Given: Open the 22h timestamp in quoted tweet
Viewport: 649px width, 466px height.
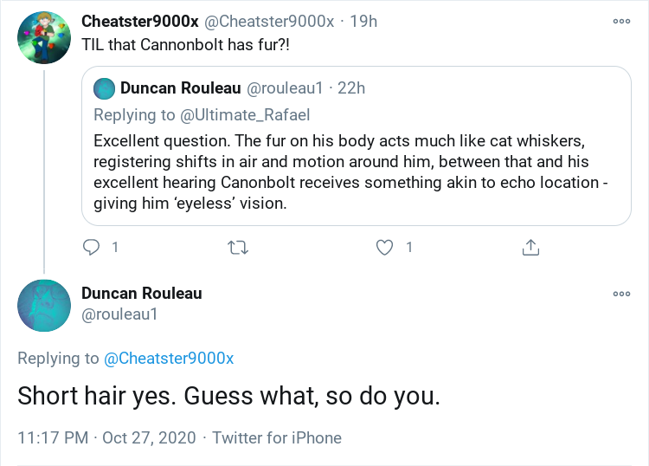Looking at the screenshot, I should 351,88.
